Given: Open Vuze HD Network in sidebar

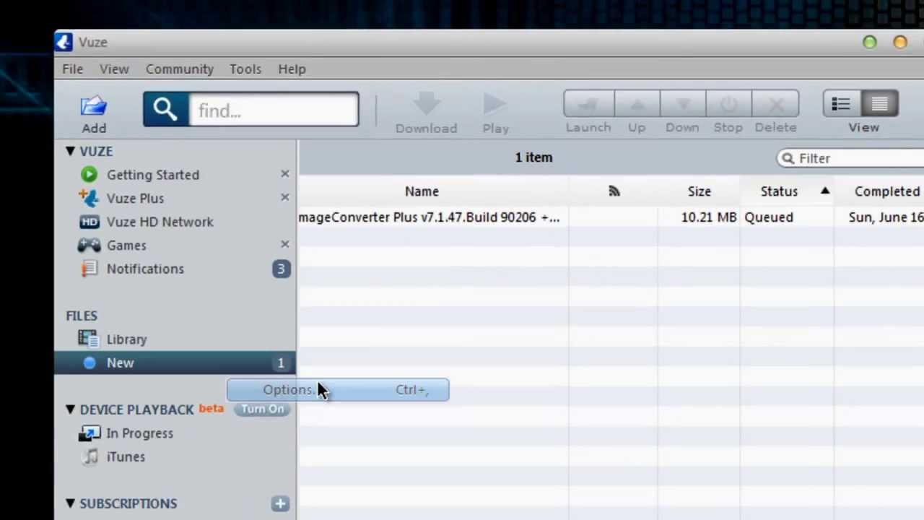Looking at the screenshot, I should tap(160, 222).
